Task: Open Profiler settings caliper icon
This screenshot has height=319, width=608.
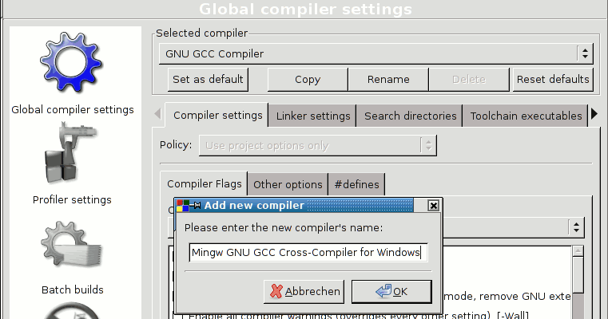Action: coord(71,153)
